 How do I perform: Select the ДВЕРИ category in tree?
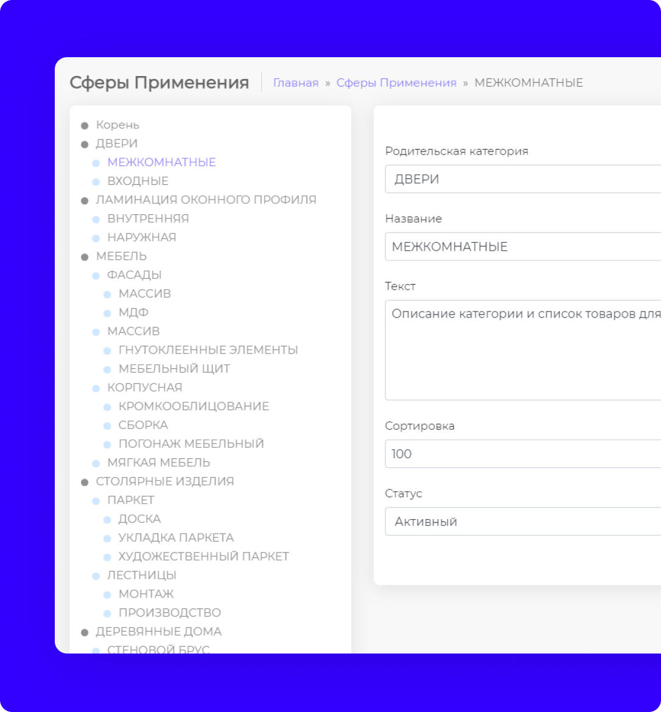pos(117,144)
